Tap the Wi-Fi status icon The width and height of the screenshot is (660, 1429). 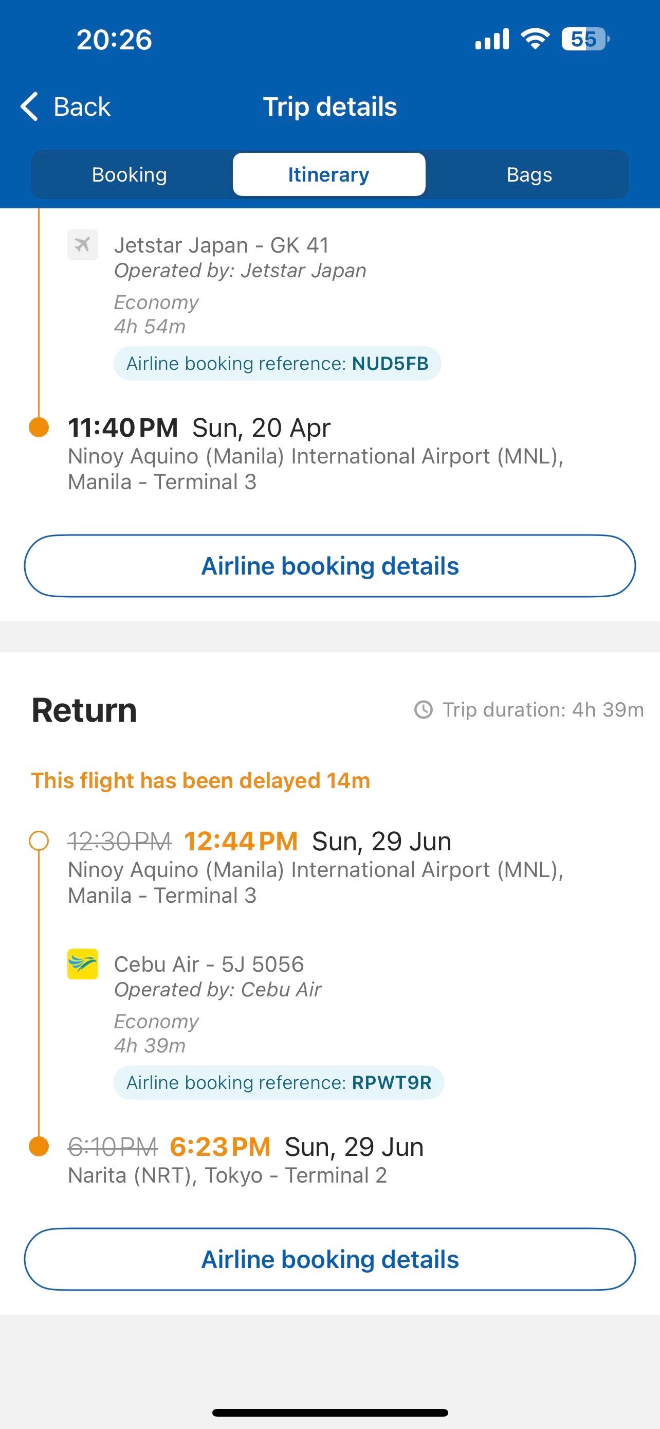[535, 39]
